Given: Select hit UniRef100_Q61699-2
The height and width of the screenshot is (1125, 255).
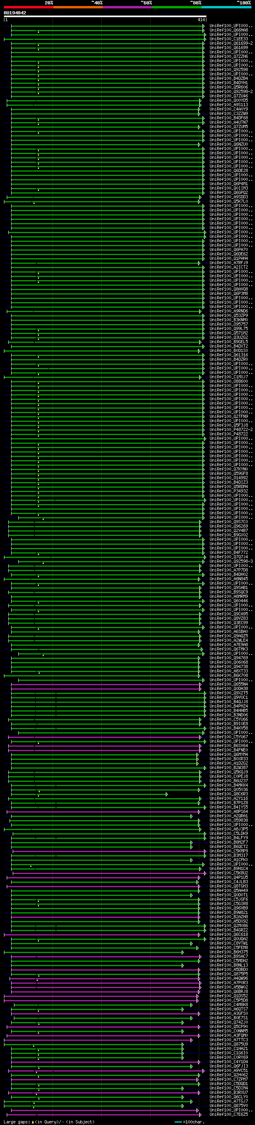Looking at the screenshot, I should point(231,43).
